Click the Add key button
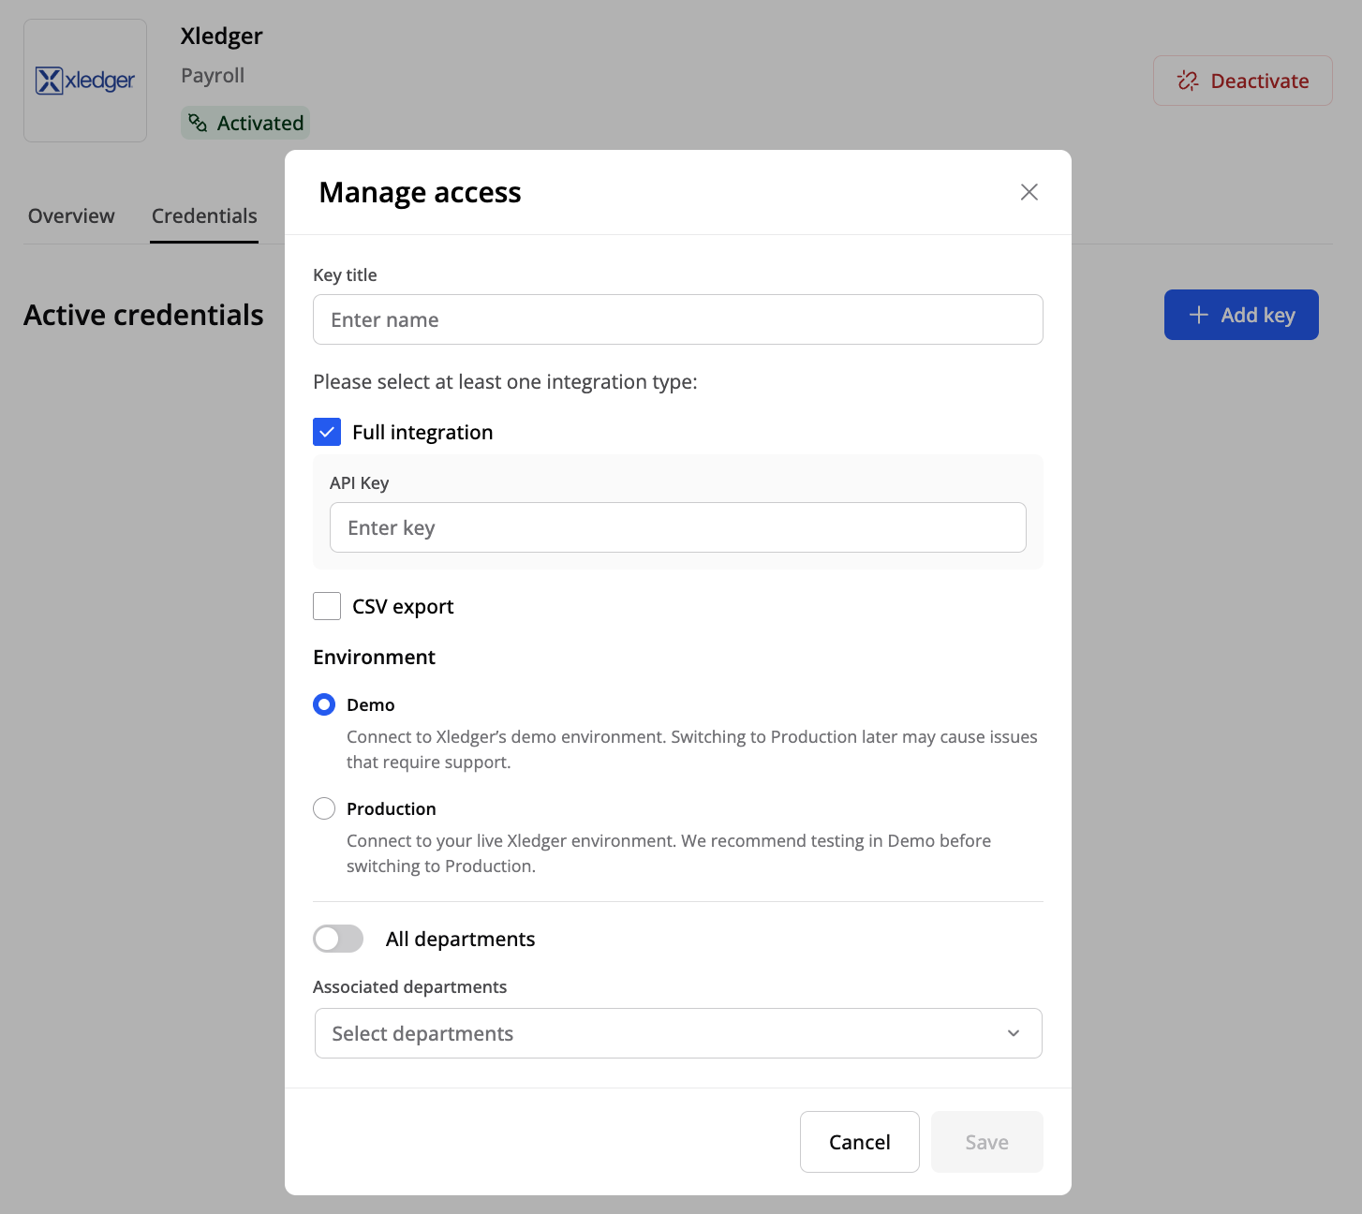The height and width of the screenshot is (1214, 1362). tap(1241, 315)
